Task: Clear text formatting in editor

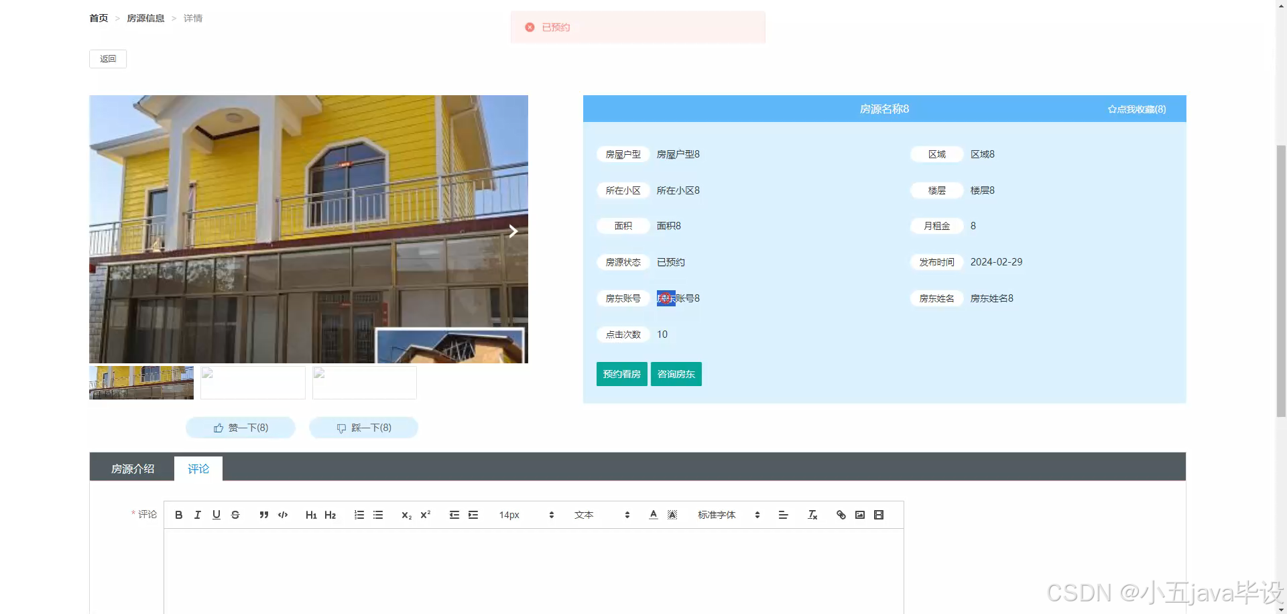Action: (812, 515)
